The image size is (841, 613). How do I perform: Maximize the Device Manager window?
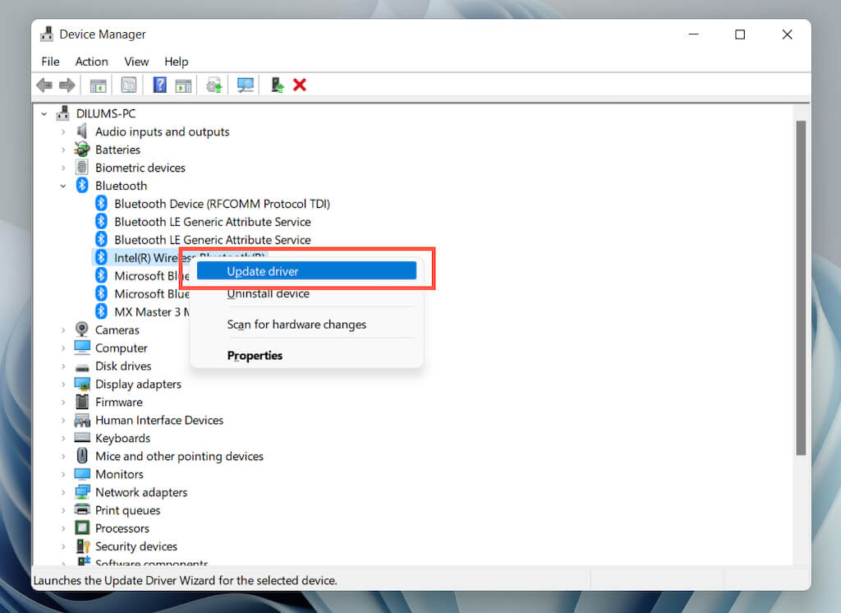pos(740,35)
